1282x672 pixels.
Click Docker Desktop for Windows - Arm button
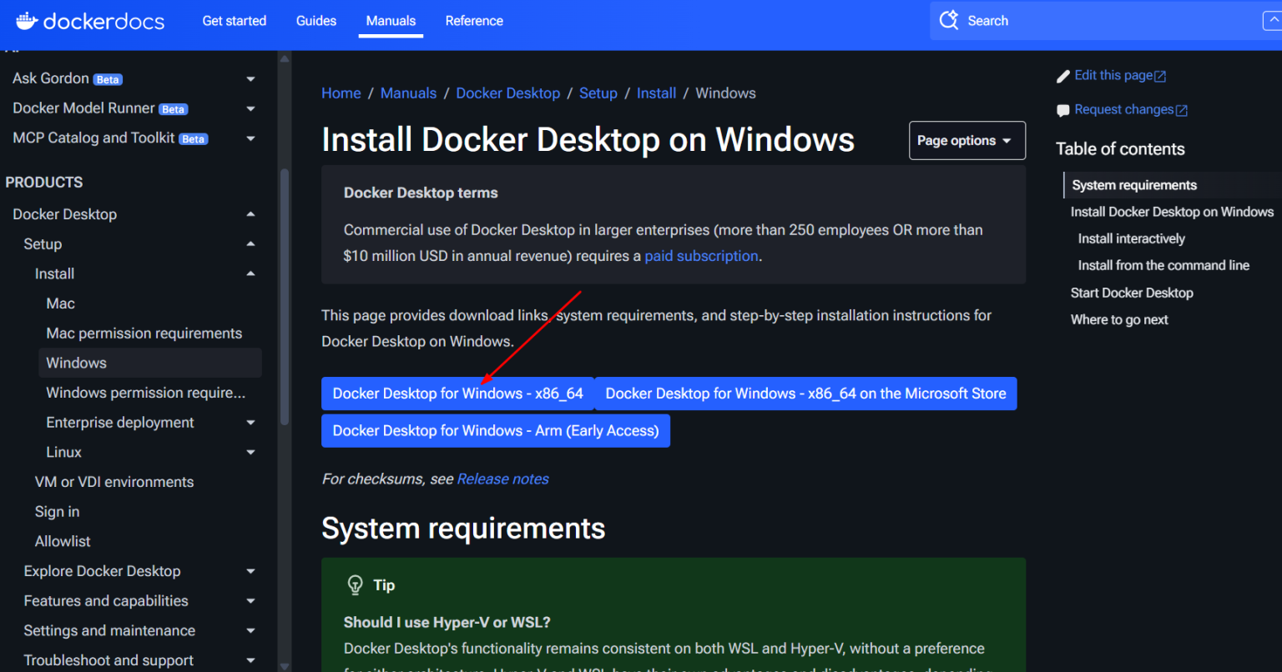coord(495,431)
